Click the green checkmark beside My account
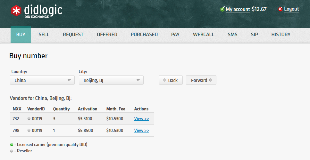Screen dimensions: 310x160 (x=222, y=9)
